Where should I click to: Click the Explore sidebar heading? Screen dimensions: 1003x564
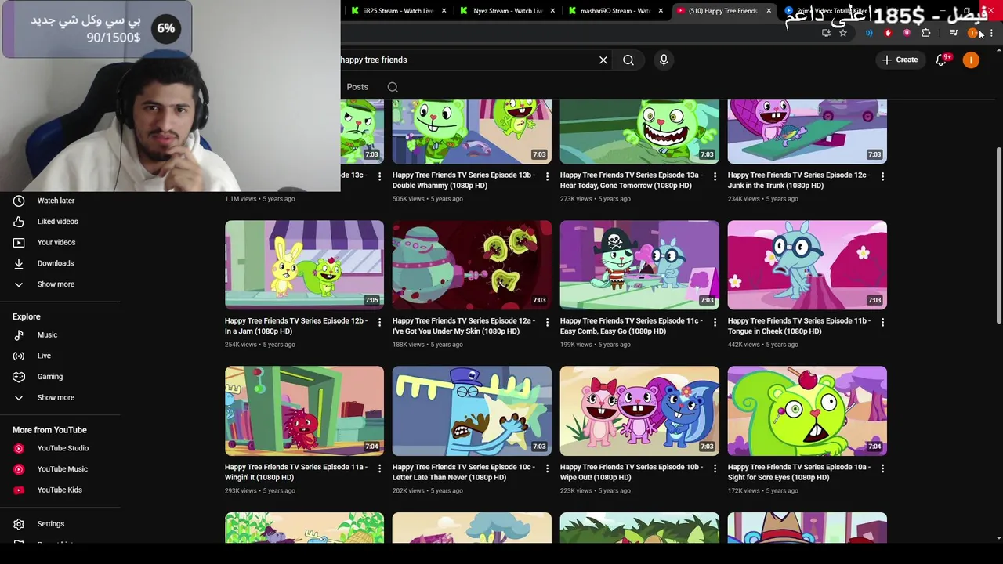pos(26,316)
